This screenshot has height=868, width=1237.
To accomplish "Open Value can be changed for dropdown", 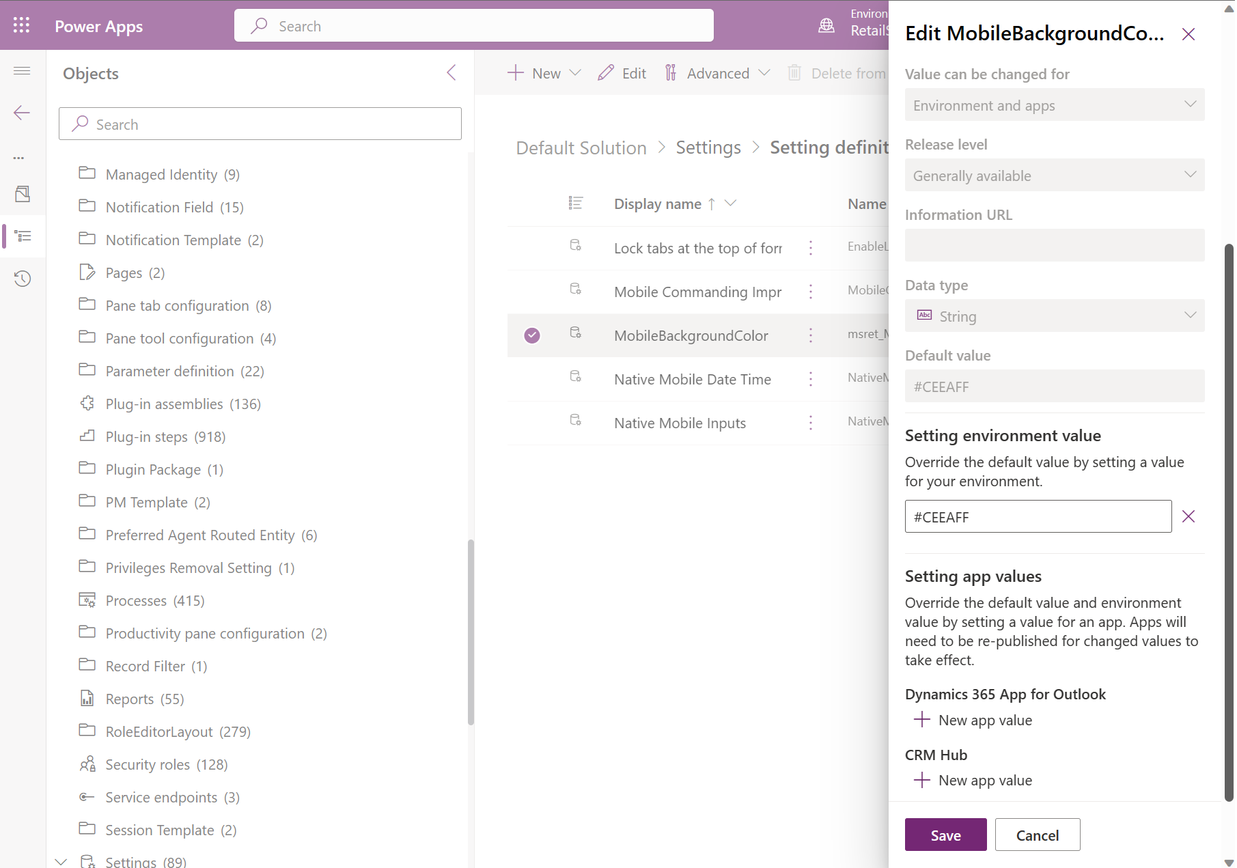I will (1055, 105).
